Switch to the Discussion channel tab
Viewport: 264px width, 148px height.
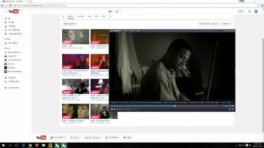click(x=96, y=16)
